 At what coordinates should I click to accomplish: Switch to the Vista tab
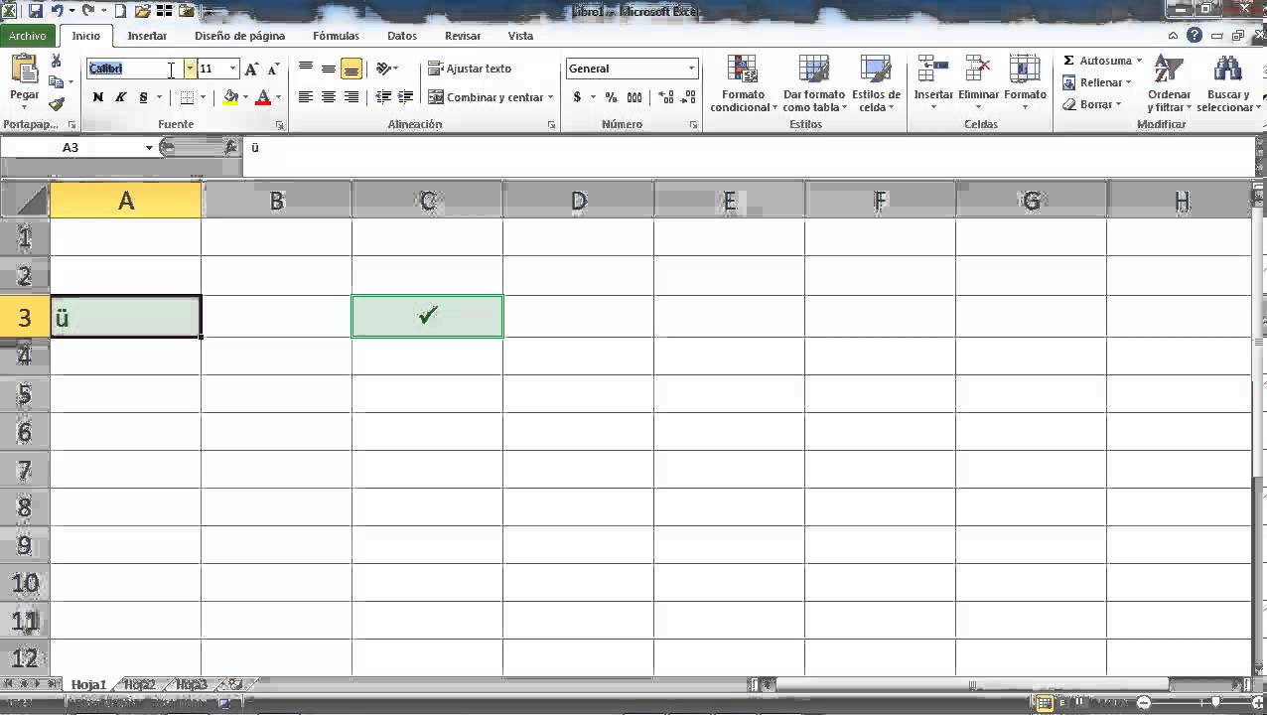click(x=520, y=36)
